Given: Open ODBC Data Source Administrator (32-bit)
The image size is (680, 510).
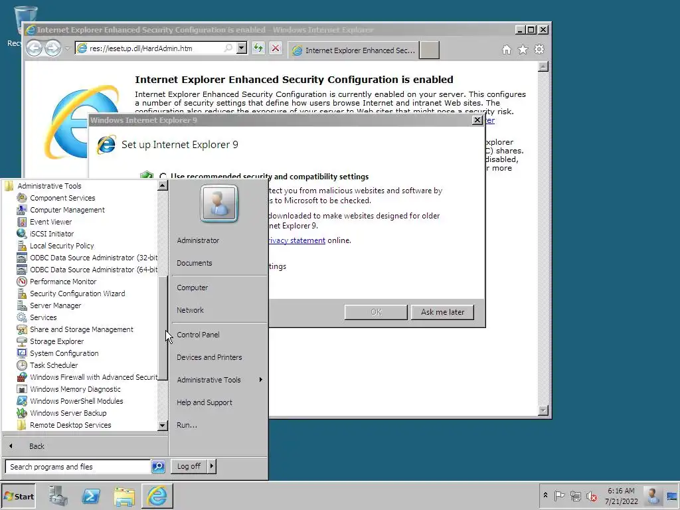Looking at the screenshot, I should (x=87, y=258).
